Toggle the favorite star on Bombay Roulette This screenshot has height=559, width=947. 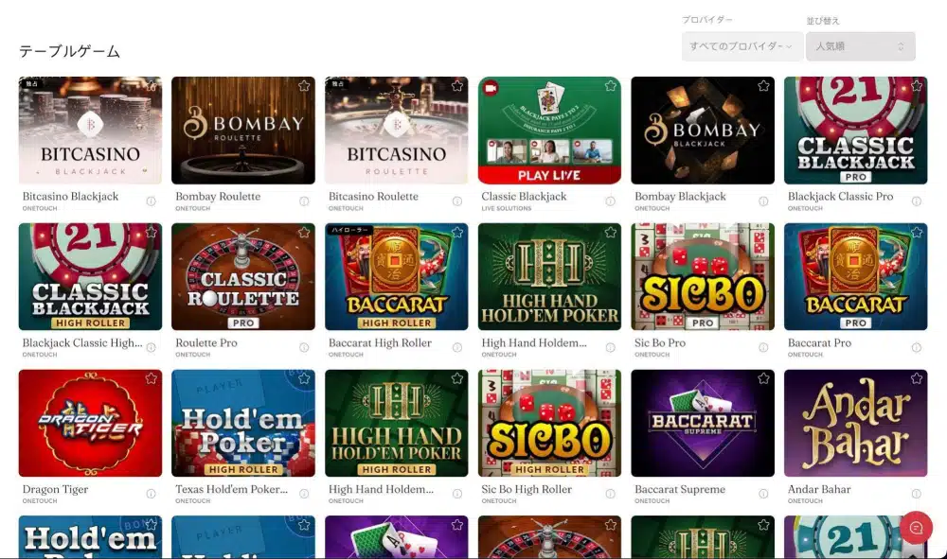304,86
